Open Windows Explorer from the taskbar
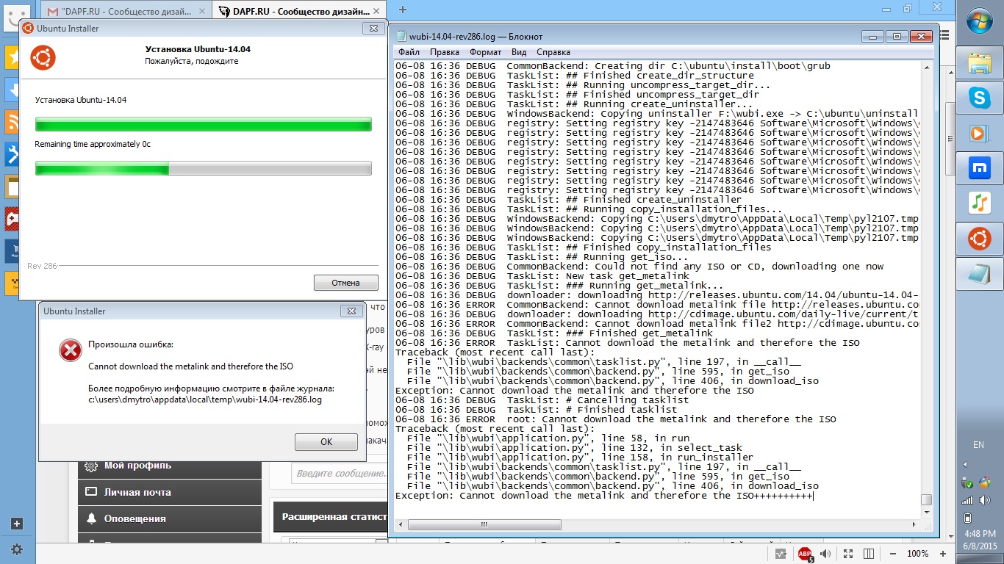Screen dimensions: 1004x564 pos(980,64)
